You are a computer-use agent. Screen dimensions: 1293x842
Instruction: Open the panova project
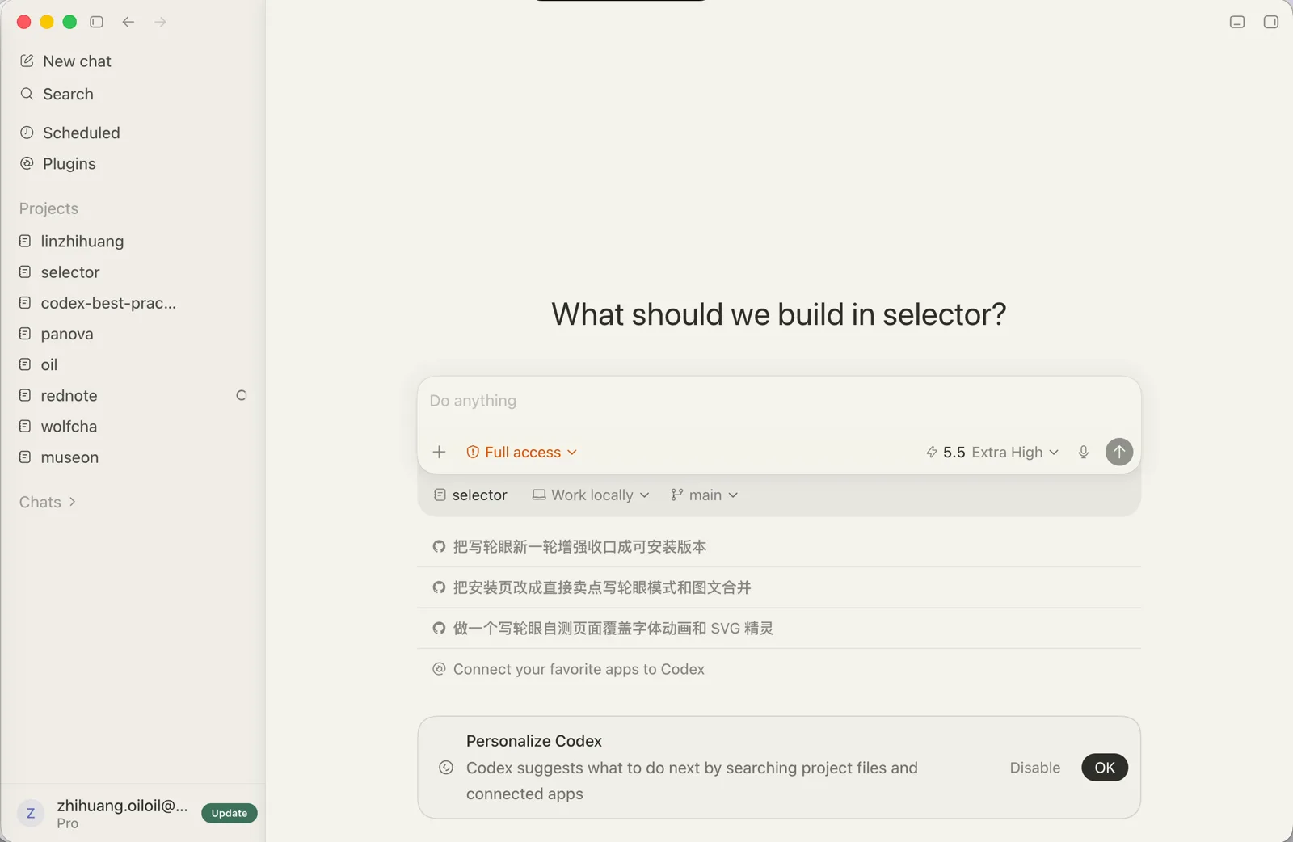[133, 334]
